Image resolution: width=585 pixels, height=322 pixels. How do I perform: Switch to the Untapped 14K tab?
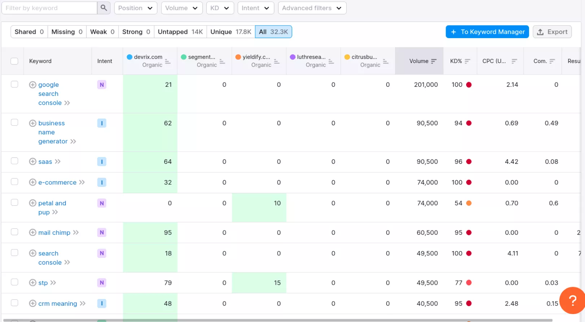point(180,32)
